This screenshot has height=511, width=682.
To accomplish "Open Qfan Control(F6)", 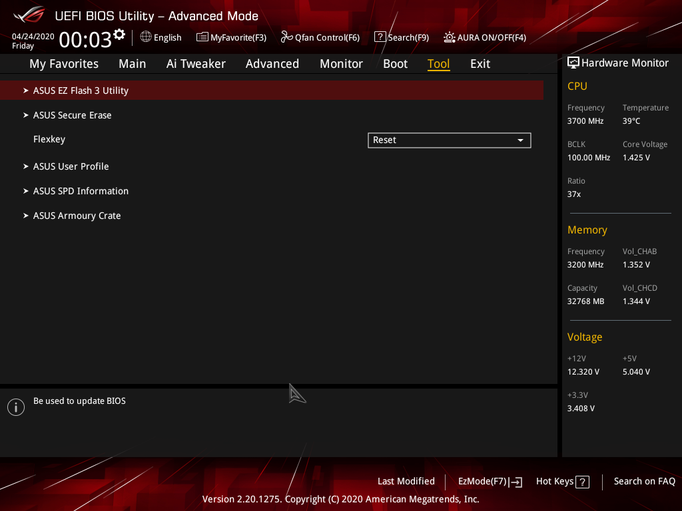I will pos(320,37).
